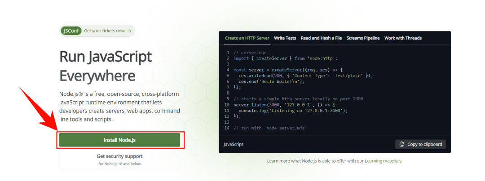Click the import createServer code line
This screenshot has height=181, width=485.
286,58
